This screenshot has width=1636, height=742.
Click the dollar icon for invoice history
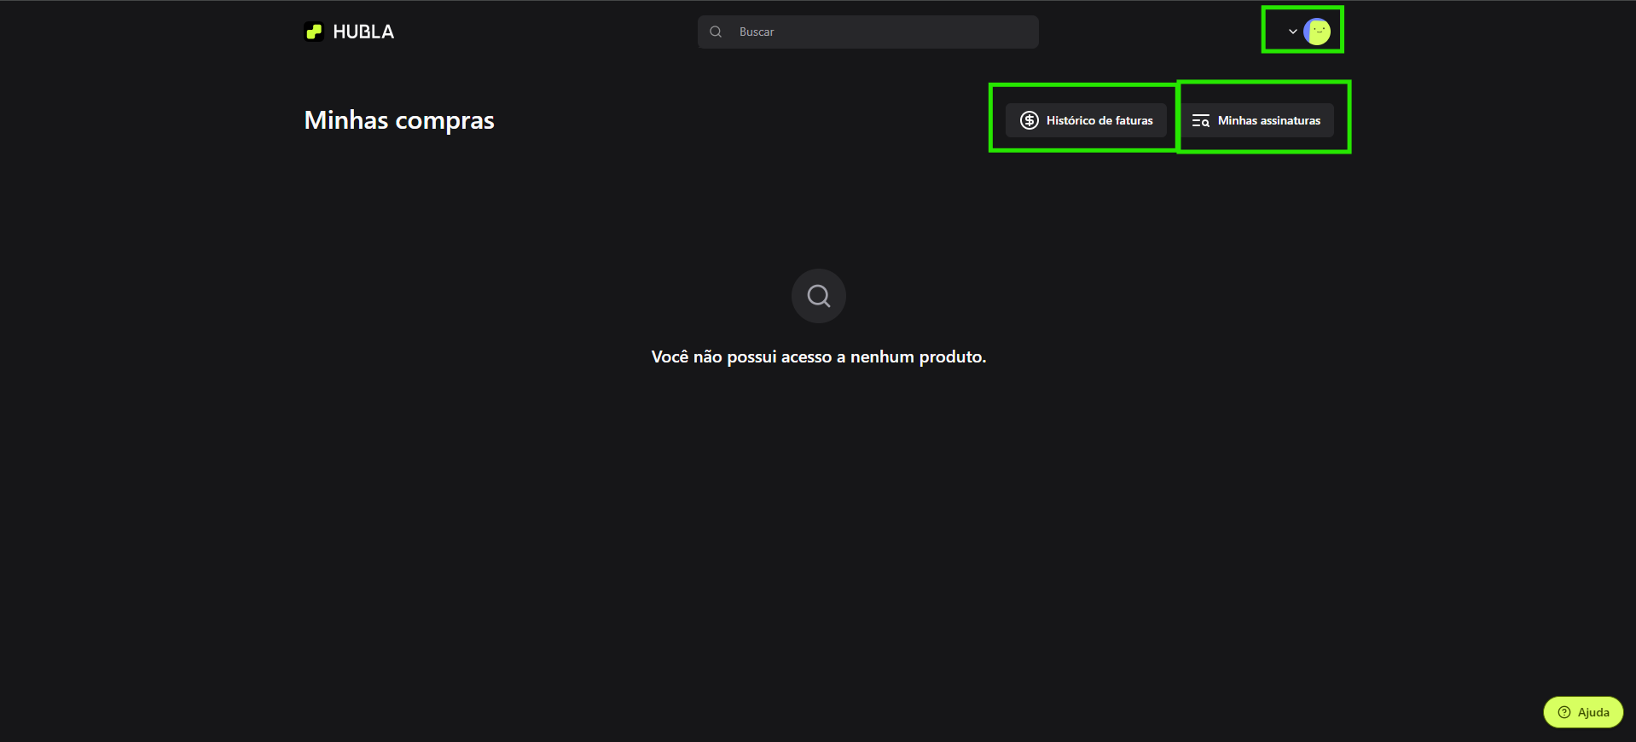pyautogui.click(x=1029, y=120)
